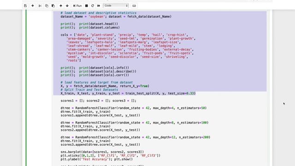This screenshot has width=295, height=166.
Task: Paste cells below icon
Action: coord(53,6)
